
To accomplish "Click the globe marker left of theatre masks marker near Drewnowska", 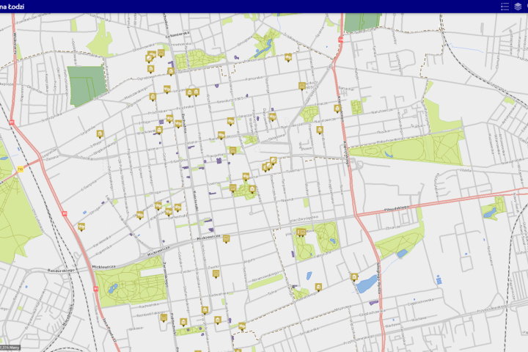I will pyautogui.click(x=148, y=59).
